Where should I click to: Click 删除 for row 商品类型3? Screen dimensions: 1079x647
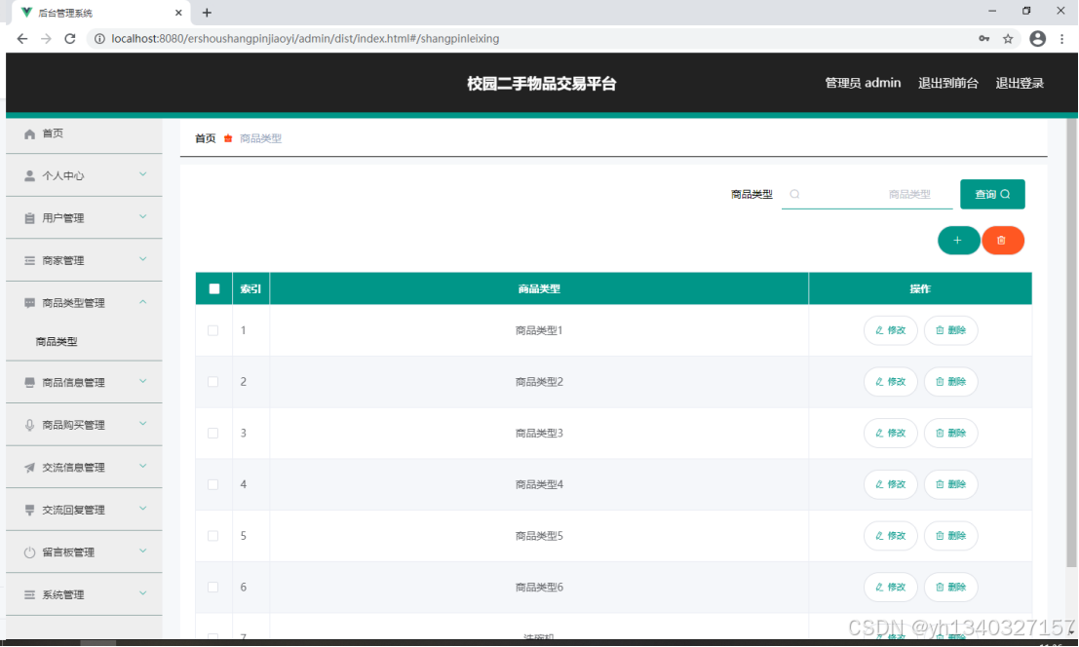point(950,434)
